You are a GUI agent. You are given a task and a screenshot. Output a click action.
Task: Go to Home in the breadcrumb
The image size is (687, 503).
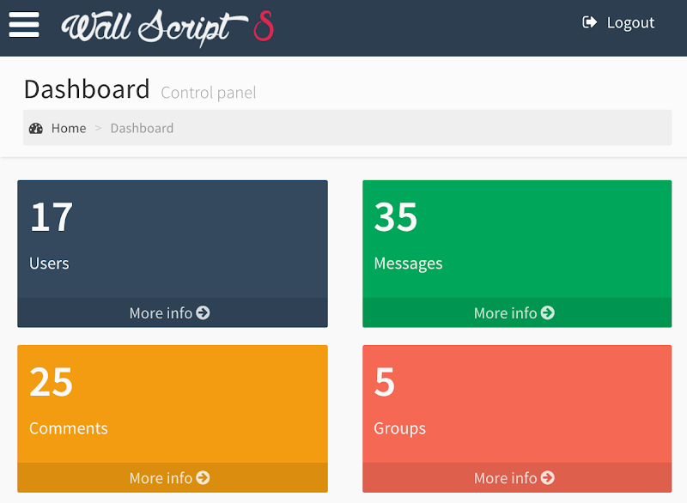pos(69,128)
